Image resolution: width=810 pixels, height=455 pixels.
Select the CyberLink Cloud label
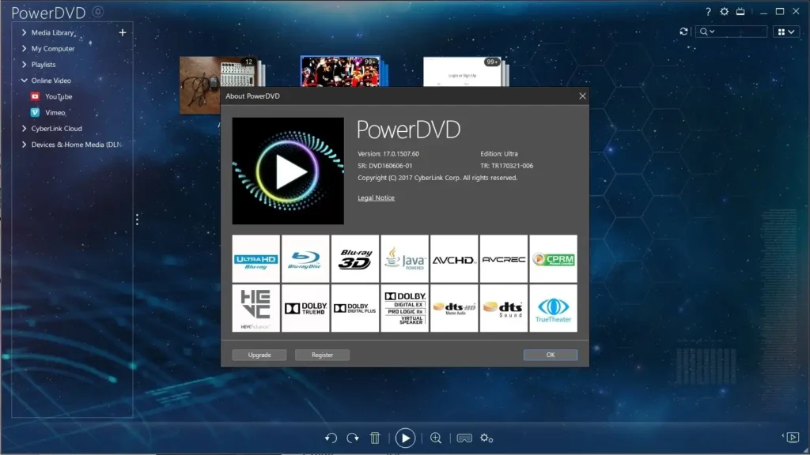[x=56, y=129]
